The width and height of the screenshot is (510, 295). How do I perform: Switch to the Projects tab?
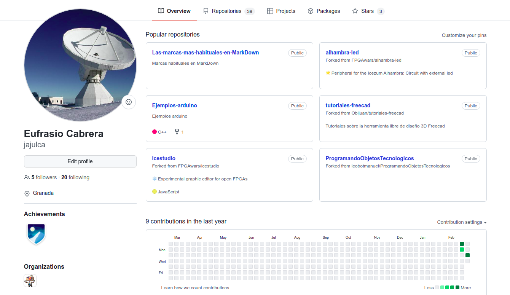[x=281, y=11]
